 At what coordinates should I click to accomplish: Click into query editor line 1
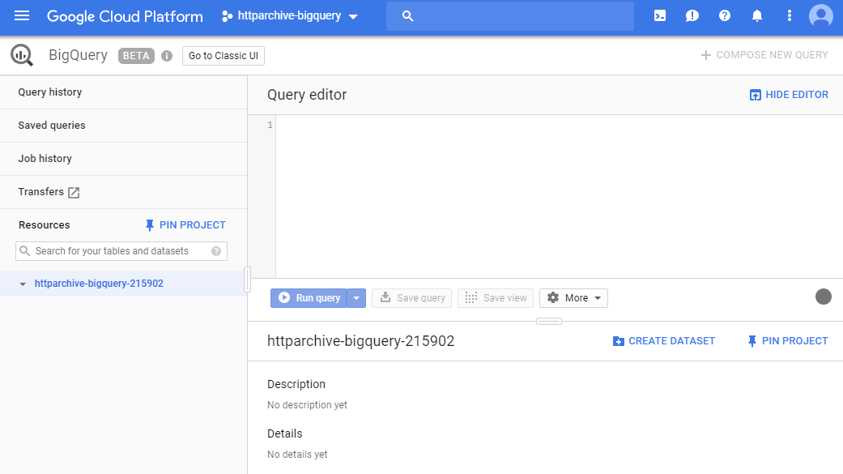[x=559, y=125]
